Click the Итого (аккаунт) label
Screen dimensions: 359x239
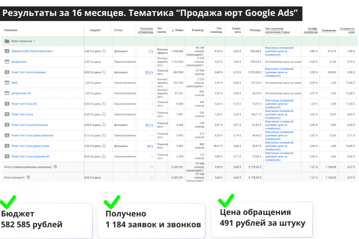click(x=14, y=177)
